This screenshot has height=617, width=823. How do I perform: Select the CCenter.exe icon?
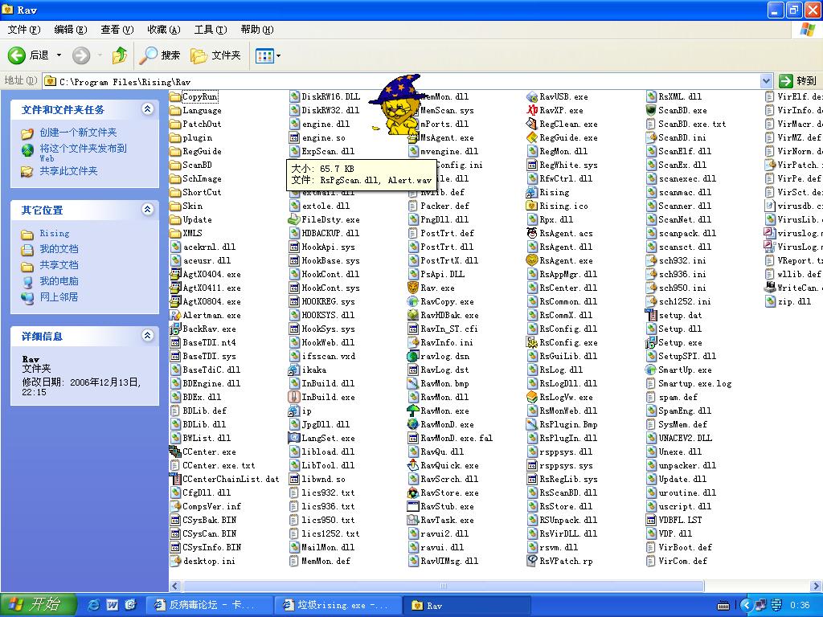coord(175,452)
